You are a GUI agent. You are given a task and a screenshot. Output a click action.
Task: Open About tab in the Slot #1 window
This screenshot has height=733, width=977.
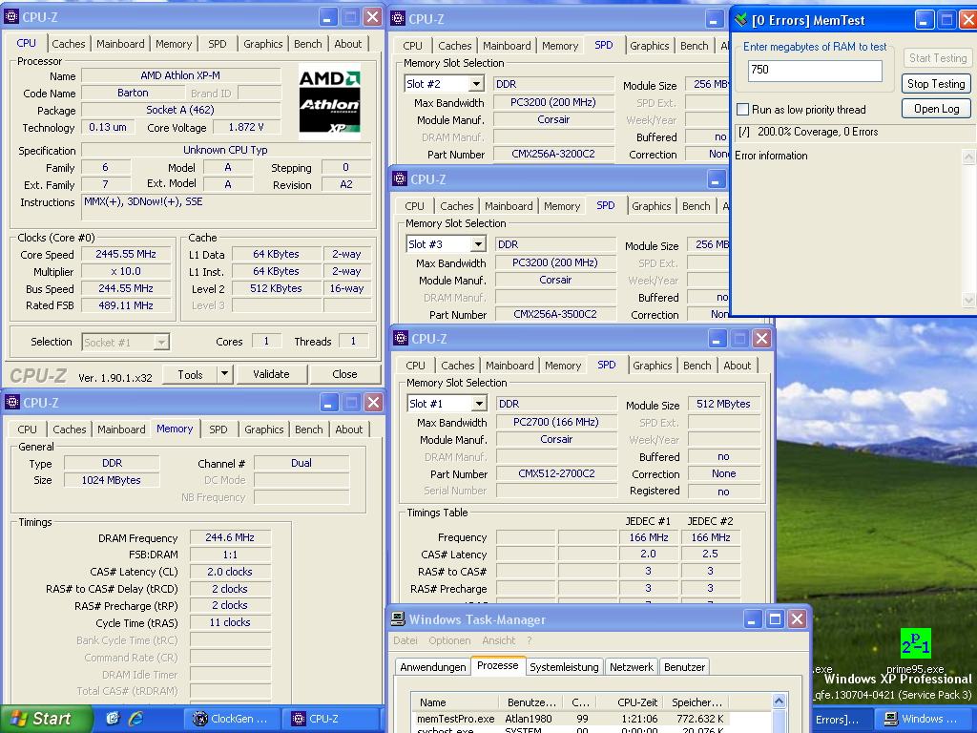tap(738, 366)
